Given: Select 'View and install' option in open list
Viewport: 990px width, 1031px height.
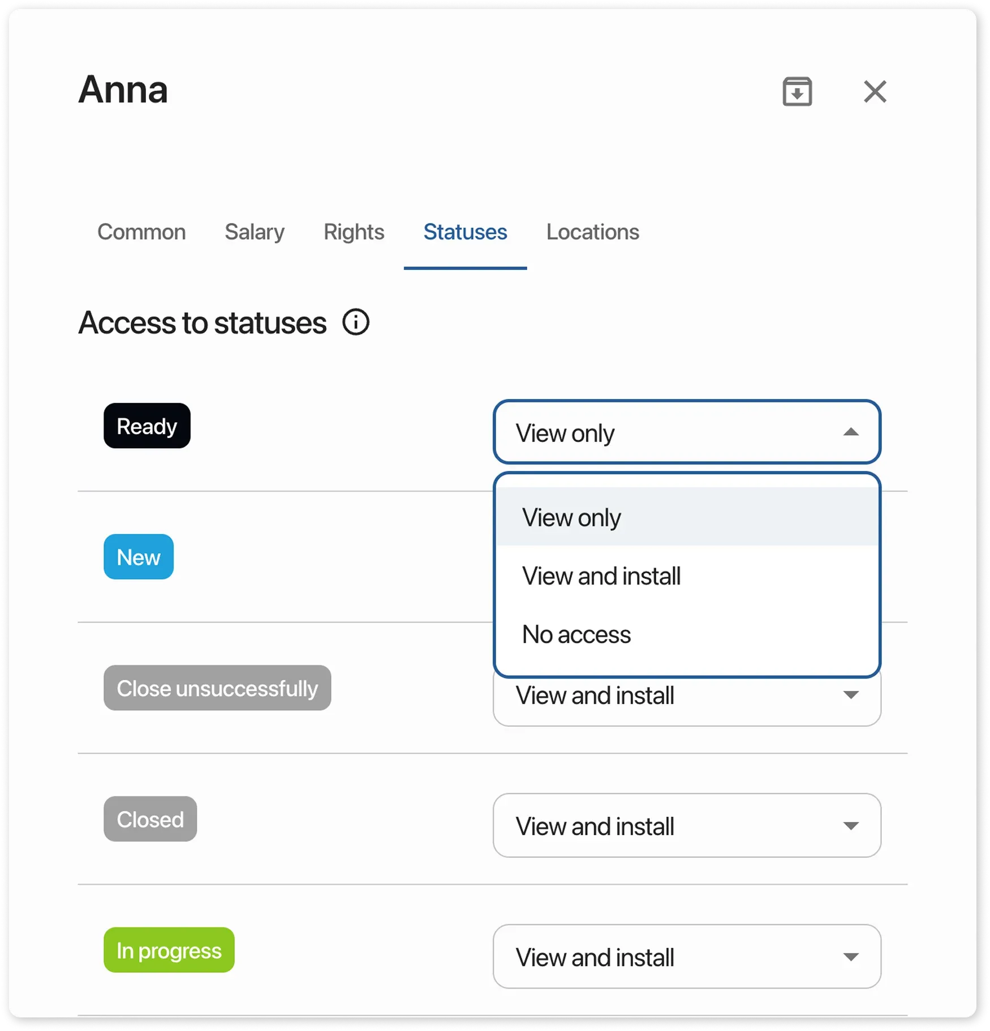Looking at the screenshot, I should click(x=601, y=576).
